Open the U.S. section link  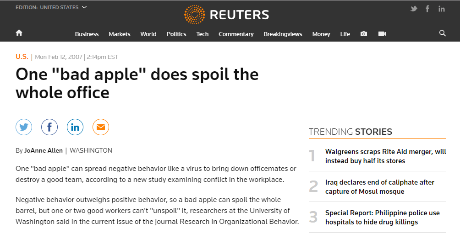[22, 57]
